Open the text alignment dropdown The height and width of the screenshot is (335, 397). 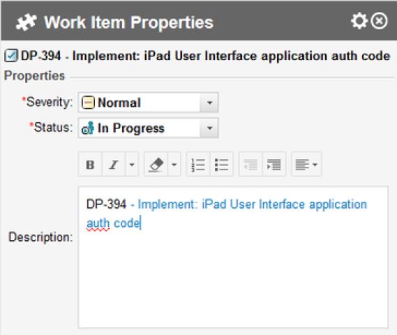[x=306, y=165]
